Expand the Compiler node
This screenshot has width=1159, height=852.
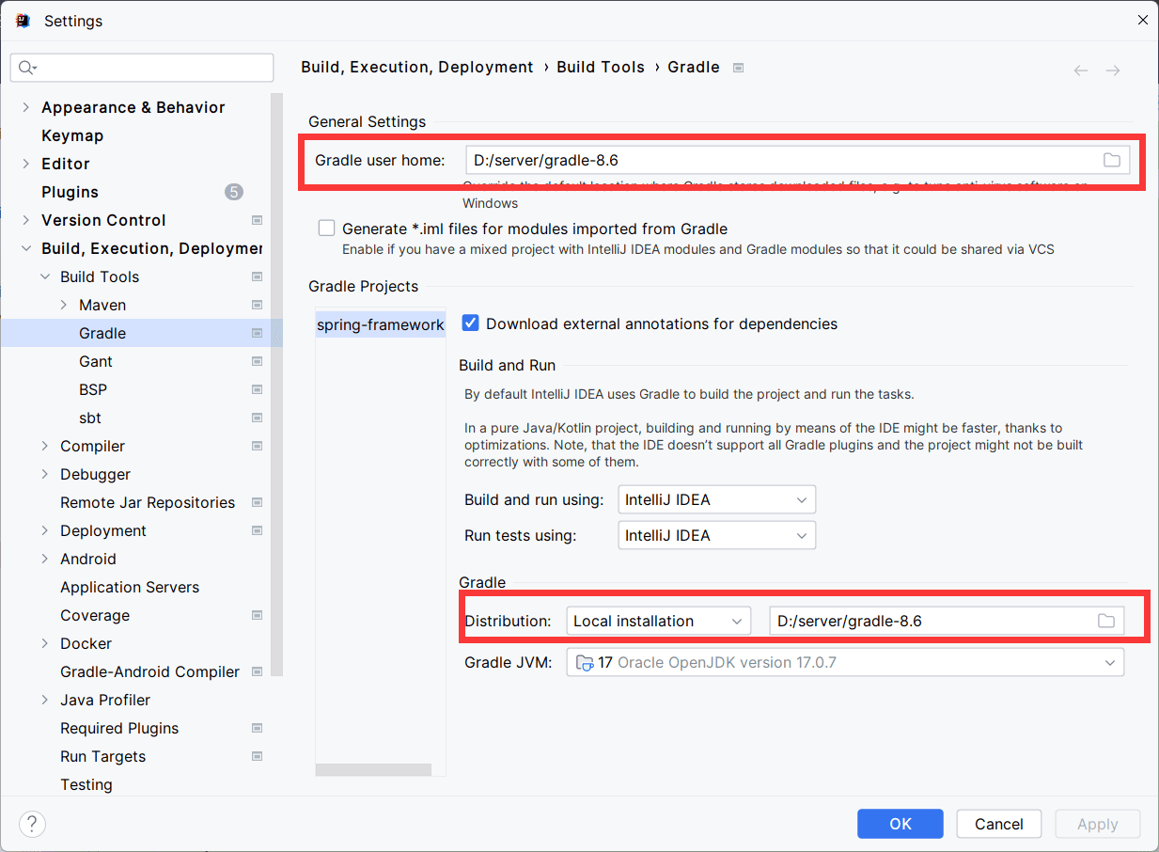(45, 446)
